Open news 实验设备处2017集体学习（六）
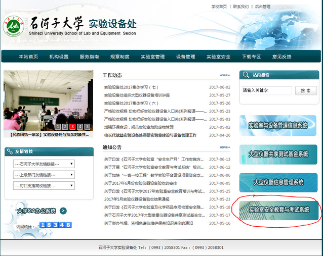Screen dimensions: 323x256 click(x=131, y=104)
